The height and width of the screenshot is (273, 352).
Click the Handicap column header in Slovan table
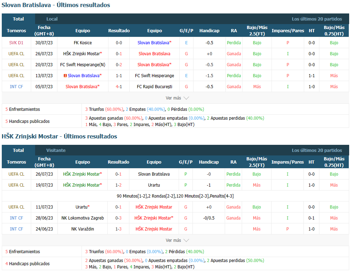(x=209, y=31)
